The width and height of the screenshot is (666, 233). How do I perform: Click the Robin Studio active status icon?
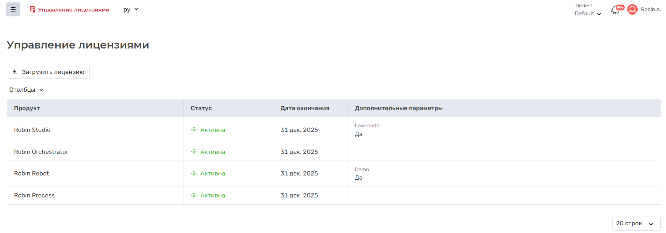point(194,130)
